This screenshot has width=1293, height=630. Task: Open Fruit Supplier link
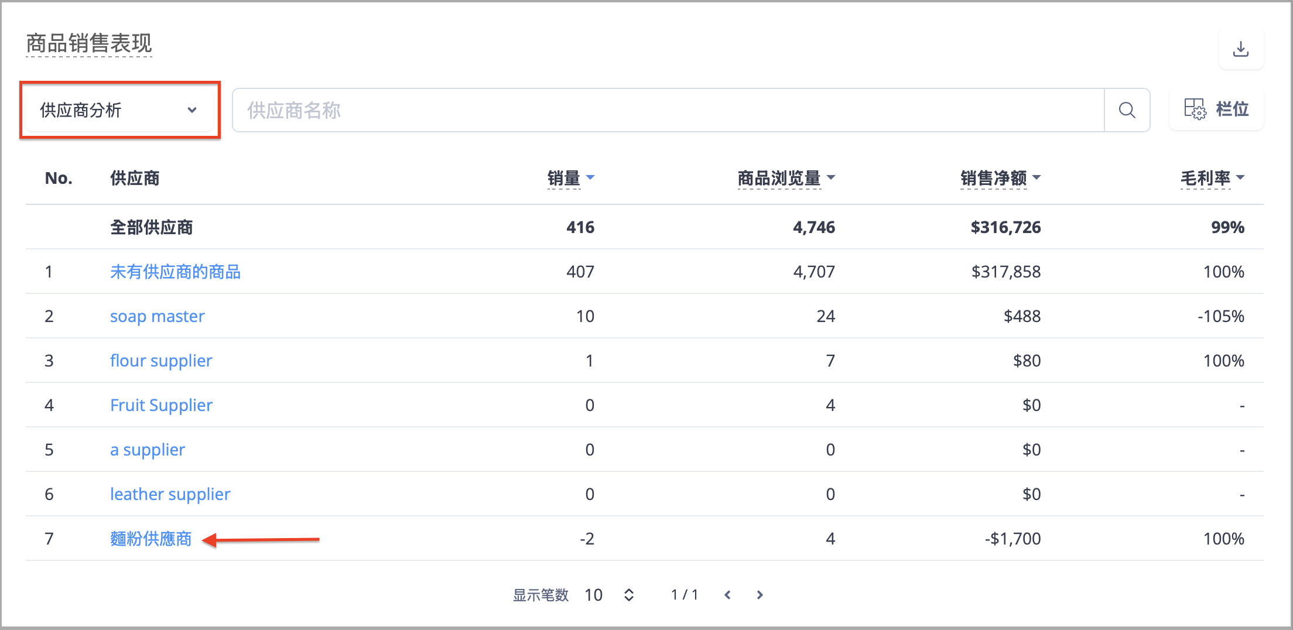pyautogui.click(x=161, y=405)
